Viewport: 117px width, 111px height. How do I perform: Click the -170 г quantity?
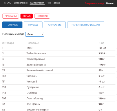102,65
